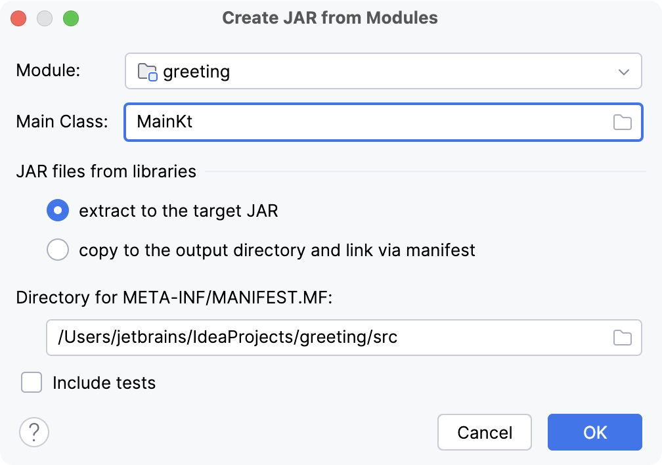This screenshot has width=662, height=465.
Task: Confirm JAR creation with OK
Action: click(594, 432)
